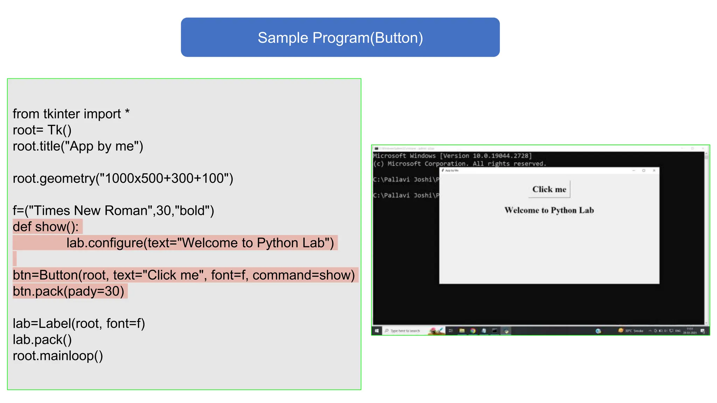Switch to Command Prompt taskbar icon

(495, 331)
